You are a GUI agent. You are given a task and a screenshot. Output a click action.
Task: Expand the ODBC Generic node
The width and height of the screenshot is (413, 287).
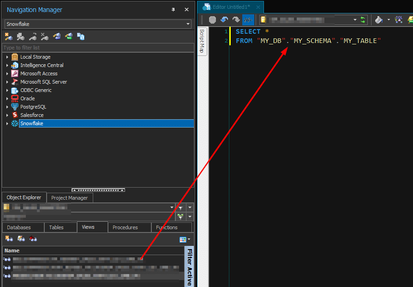(7, 90)
